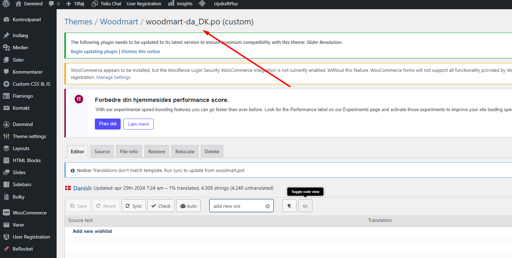Image resolution: width=512 pixels, height=258 pixels.
Task: Open the Delete tab
Action: click(212, 151)
